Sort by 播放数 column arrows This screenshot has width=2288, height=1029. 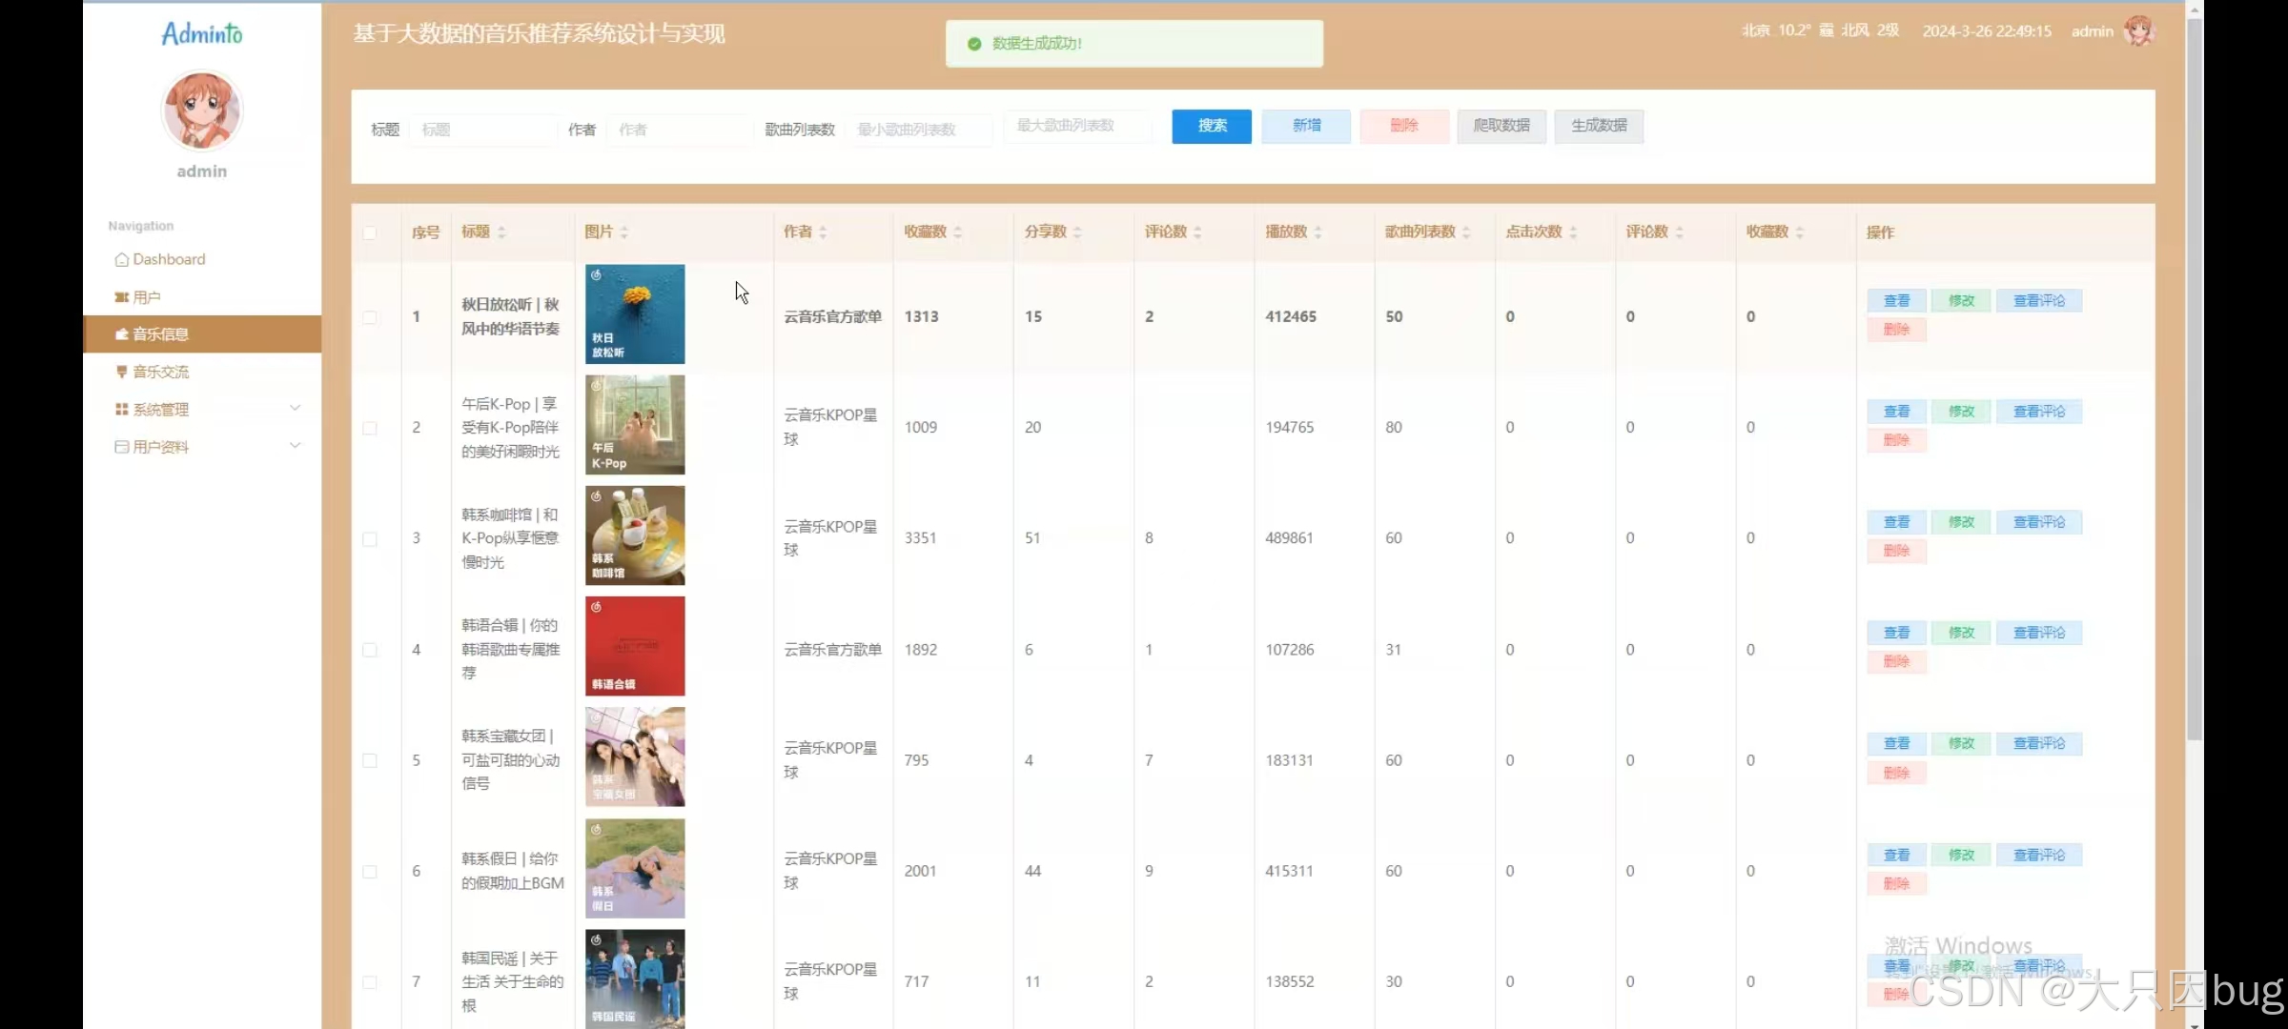1318,232
